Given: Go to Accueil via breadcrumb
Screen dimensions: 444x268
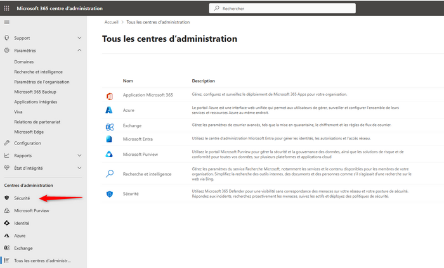Looking at the screenshot, I should click(111, 22).
